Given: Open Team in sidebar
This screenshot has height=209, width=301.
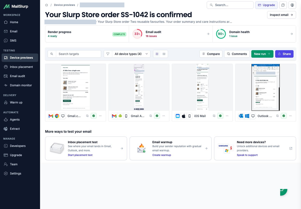Looking at the screenshot, I should (x=20, y=164).
